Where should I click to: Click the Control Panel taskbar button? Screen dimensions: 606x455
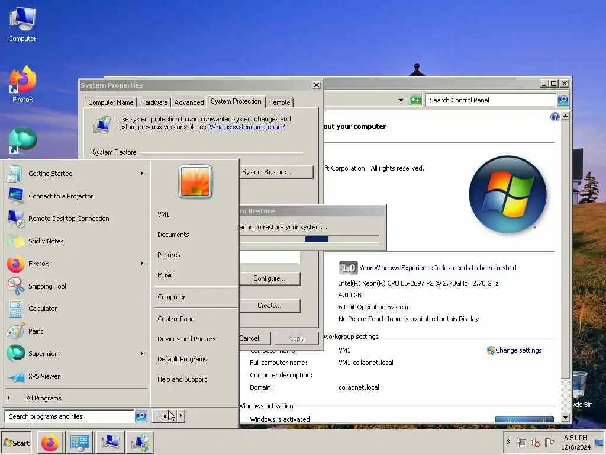click(80, 443)
